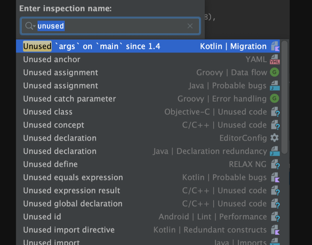Click the C/C++ icon beside "Unused concept"
Image resolution: width=312 pixels, height=245 pixels.
tap(275, 125)
